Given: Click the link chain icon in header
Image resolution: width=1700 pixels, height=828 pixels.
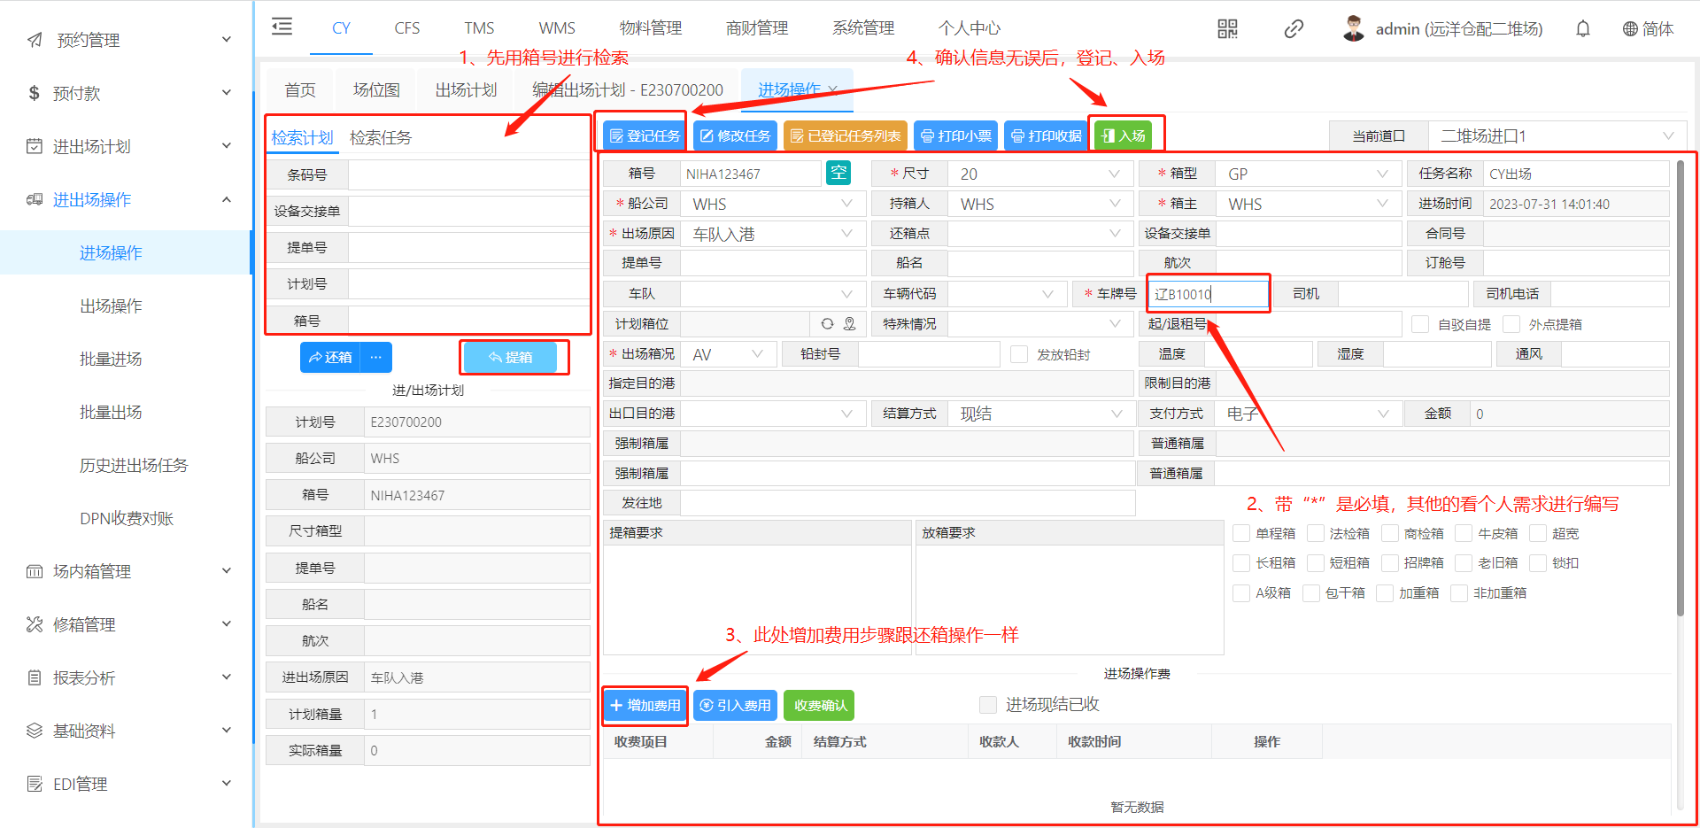Looking at the screenshot, I should [1293, 29].
